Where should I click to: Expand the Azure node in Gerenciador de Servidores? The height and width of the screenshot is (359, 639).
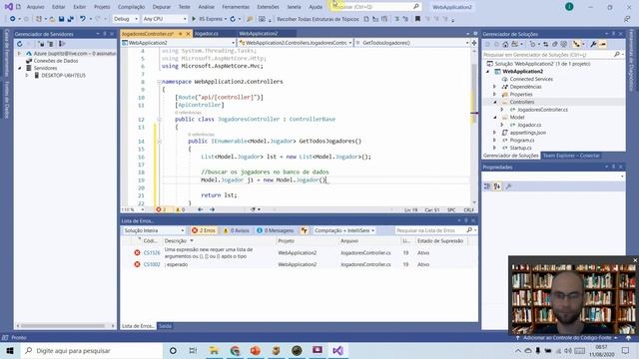(x=19, y=53)
